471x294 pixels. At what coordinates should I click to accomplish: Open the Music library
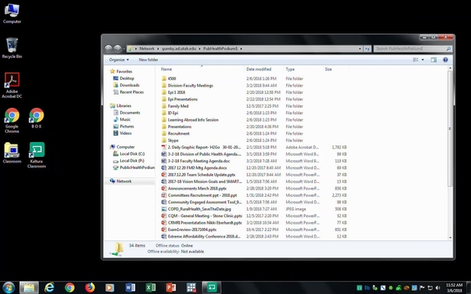122,119
